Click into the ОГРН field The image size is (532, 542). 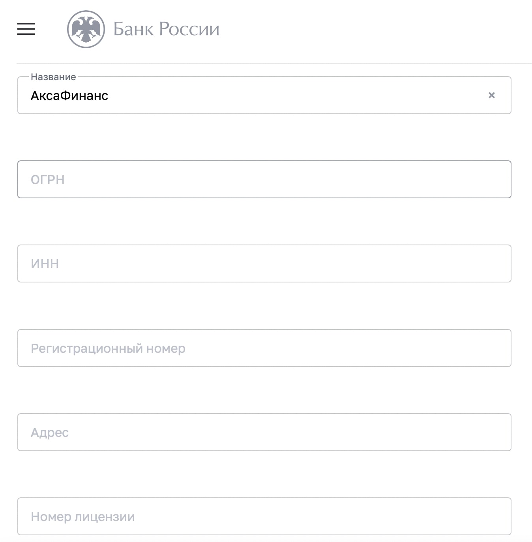pyautogui.click(x=264, y=179)
